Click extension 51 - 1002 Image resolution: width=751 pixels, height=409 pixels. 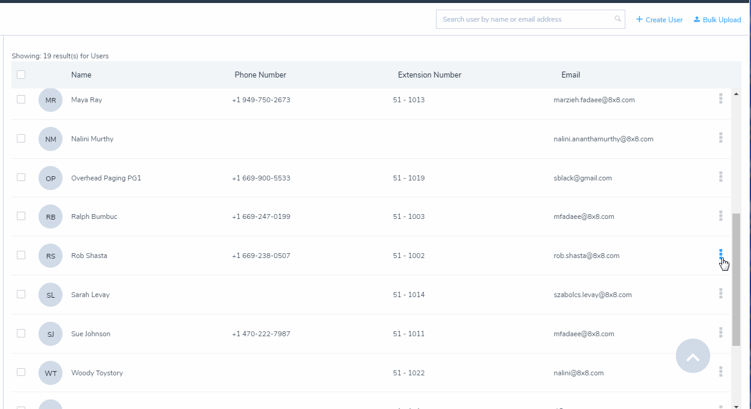tap(409, 256)
